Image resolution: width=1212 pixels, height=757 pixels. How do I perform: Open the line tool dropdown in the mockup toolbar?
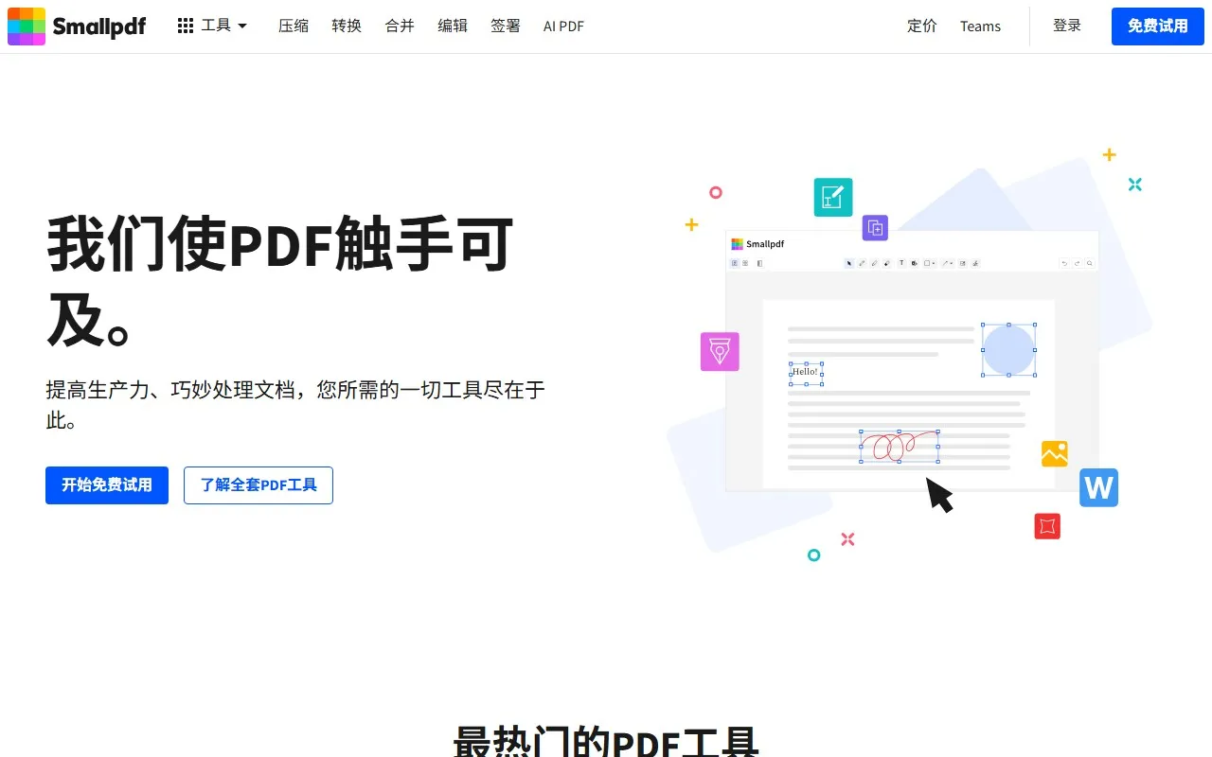(951, 263)
